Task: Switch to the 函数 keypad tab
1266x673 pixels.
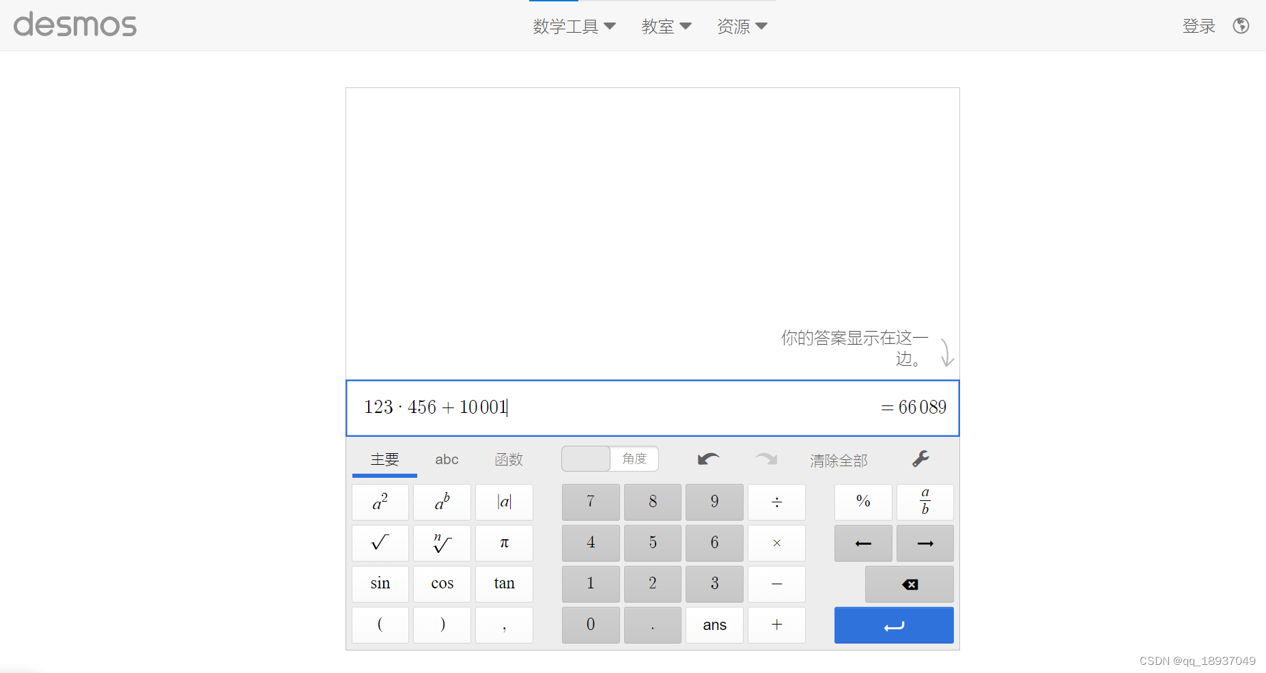Action: click(x=509, y=459)
